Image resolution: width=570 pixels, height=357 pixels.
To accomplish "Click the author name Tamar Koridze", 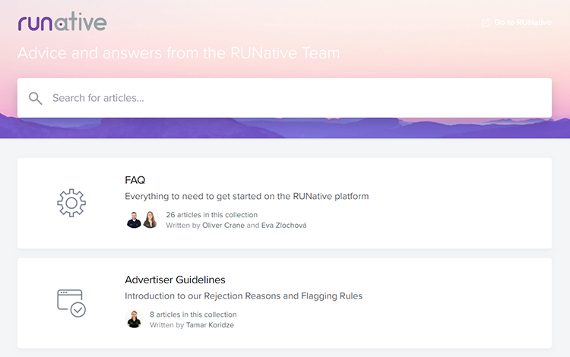I will [x=210, y=325].
